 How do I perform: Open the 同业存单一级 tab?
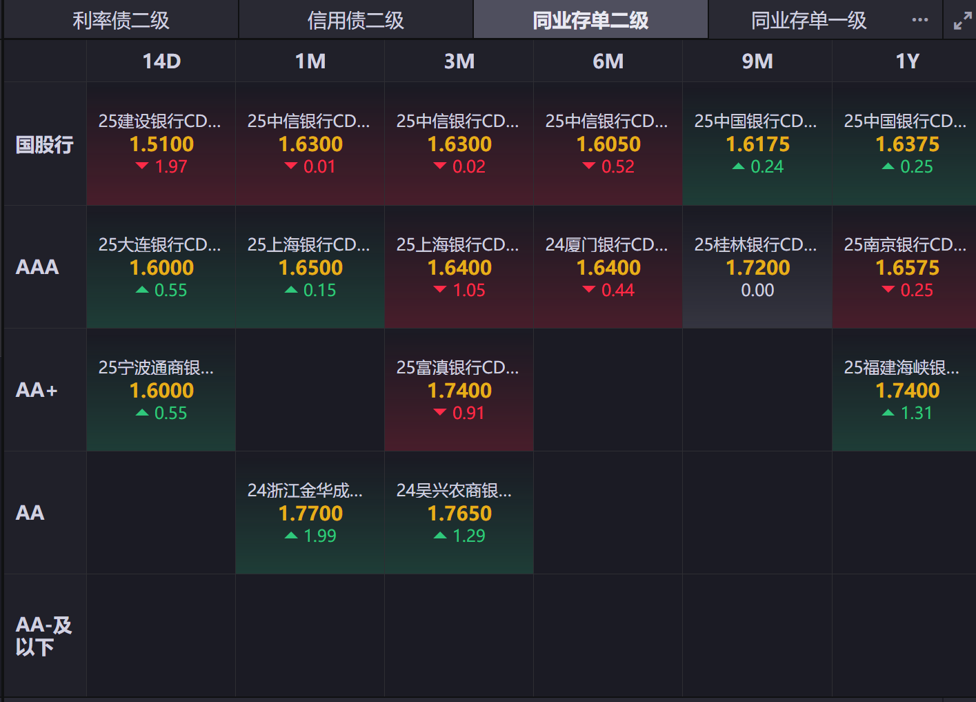click(x=808, y=20)
